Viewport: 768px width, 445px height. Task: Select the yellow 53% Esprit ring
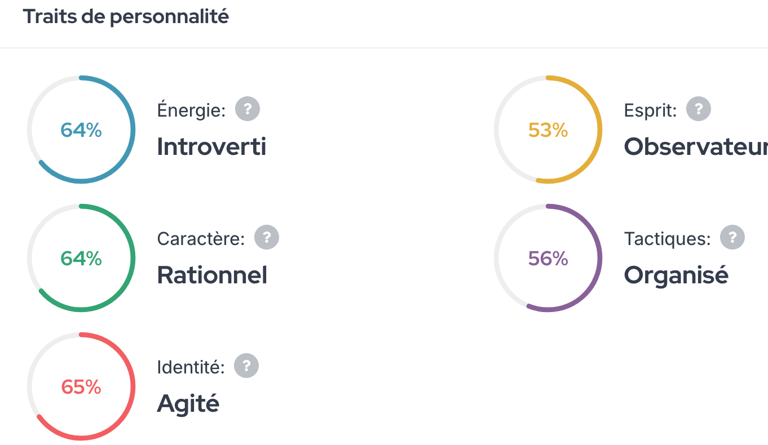pos(548,130)
